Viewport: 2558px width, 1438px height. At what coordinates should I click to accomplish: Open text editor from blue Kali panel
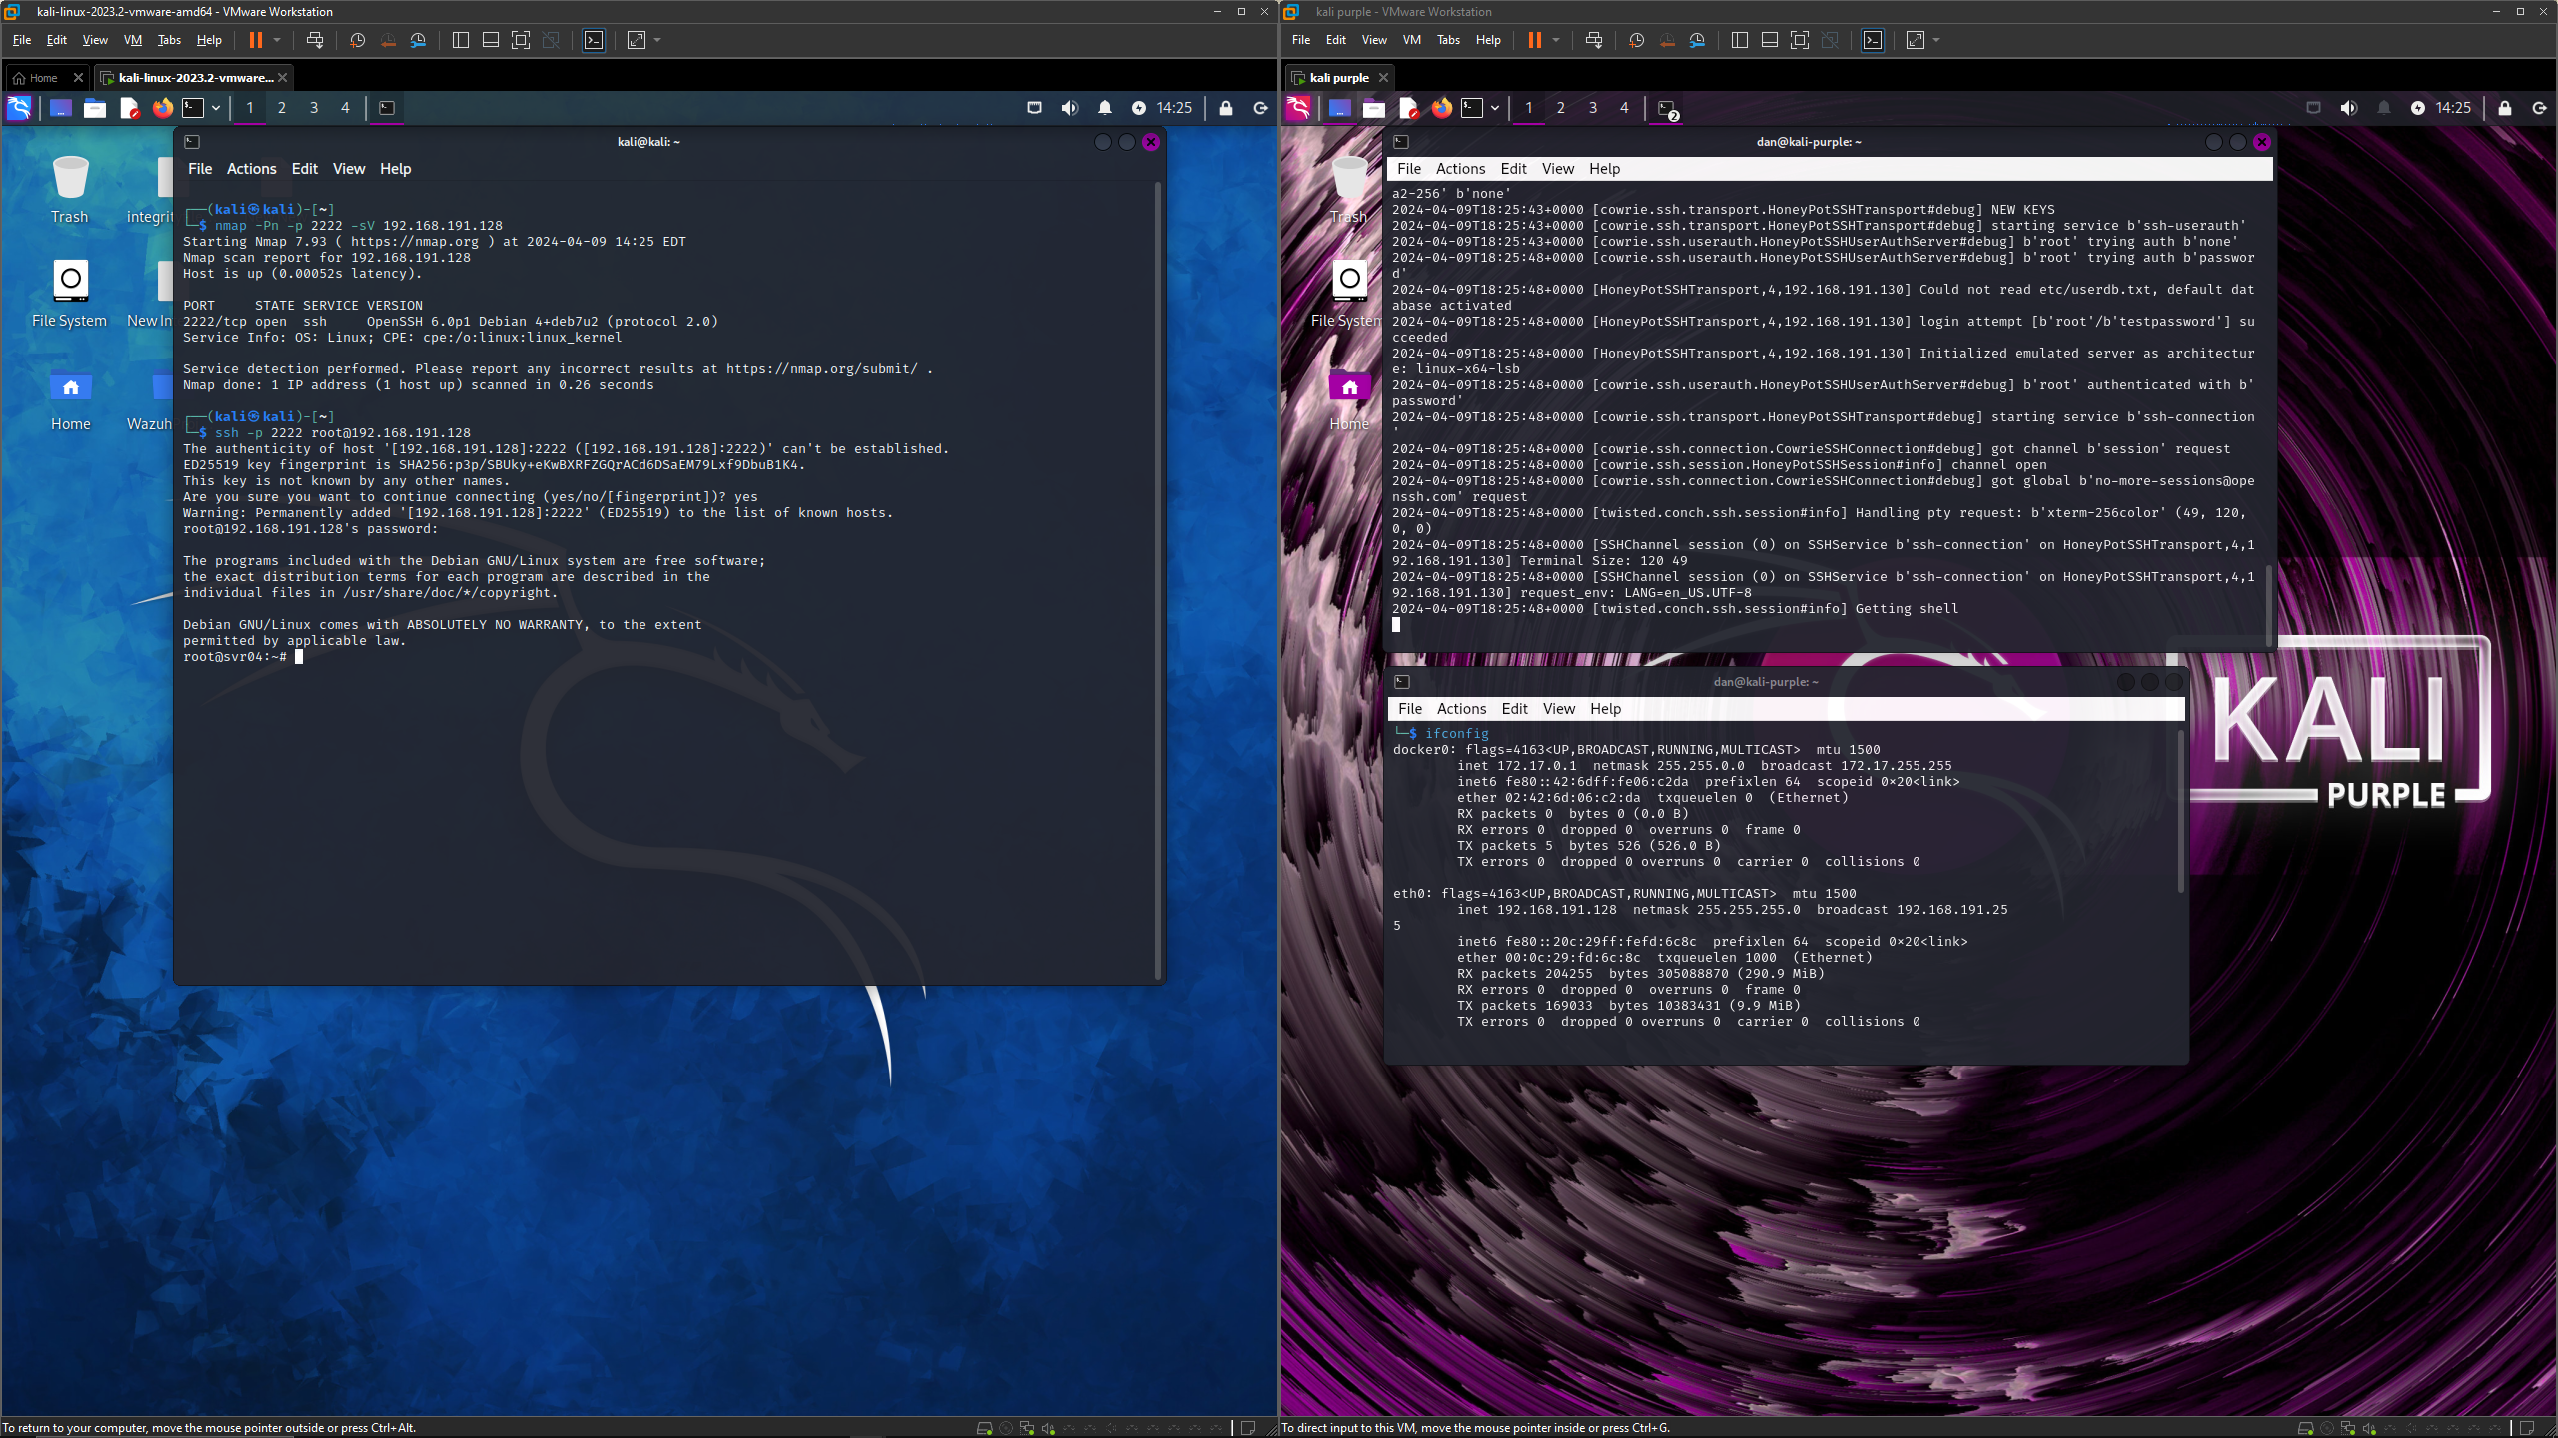pyautogui.click(x=129, y=108)
